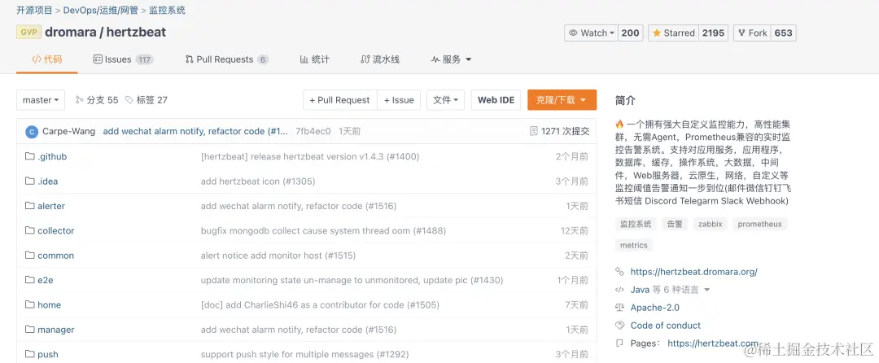Screen dimensions: 879x363
Task: Open the 653 forks count
Action: tap(784, 33)
